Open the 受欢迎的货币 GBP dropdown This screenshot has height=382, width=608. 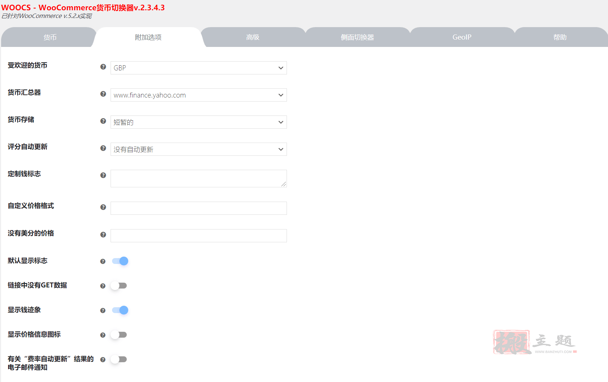tap(199, 68)
